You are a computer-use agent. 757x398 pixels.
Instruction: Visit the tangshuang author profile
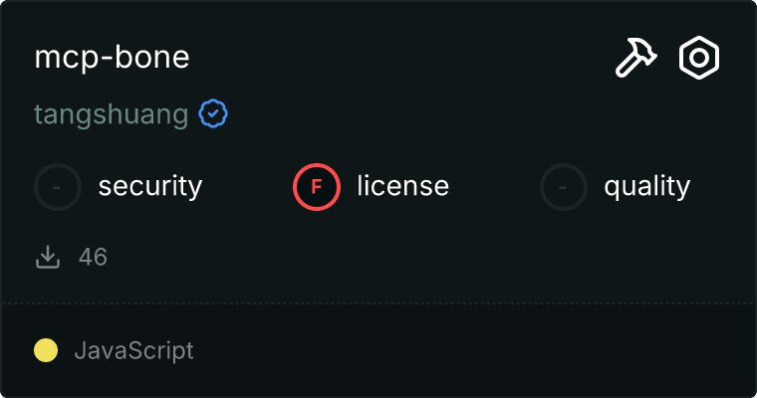point(111,114)
